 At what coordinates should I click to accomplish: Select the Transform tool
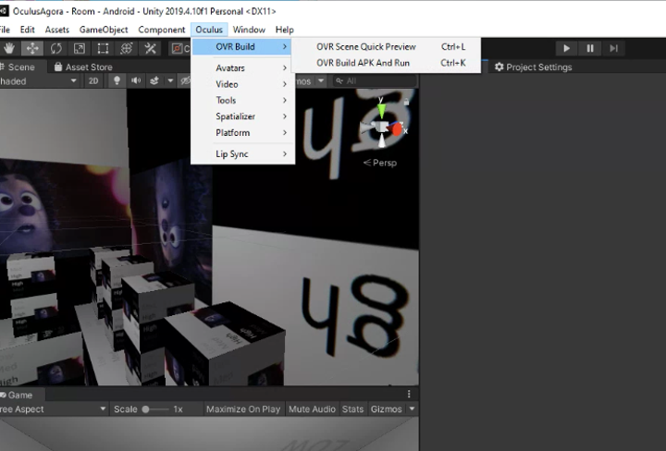click(x=127, y=48)
